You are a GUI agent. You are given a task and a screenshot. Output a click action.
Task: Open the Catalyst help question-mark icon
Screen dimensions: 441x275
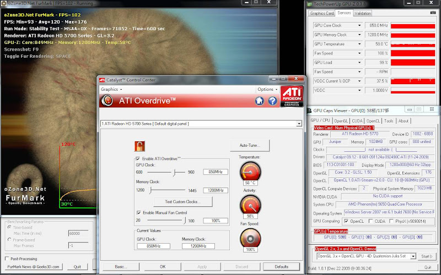pos(272,101)
